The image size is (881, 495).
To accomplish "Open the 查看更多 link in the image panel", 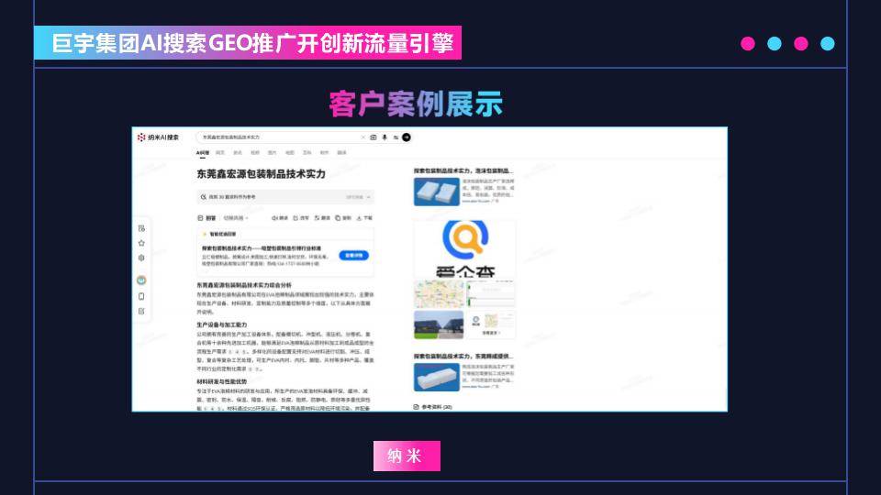I will (490, 333).
